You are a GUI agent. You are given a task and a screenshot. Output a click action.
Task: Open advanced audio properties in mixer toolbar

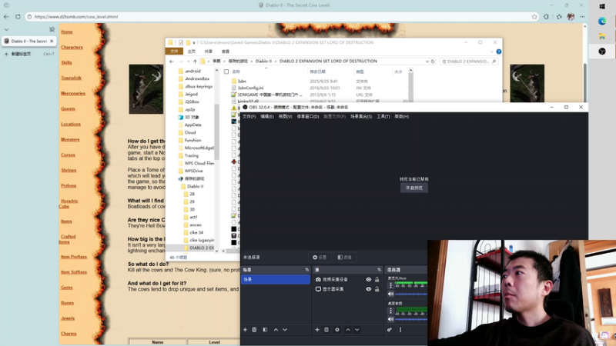(x=390, y=330)
